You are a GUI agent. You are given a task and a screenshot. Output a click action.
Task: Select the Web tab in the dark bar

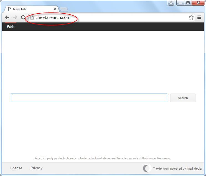pyautogui.click(x=11, y=27)
